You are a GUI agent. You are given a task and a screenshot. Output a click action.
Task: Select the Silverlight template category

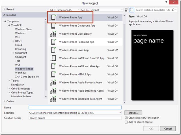(21, 57)
